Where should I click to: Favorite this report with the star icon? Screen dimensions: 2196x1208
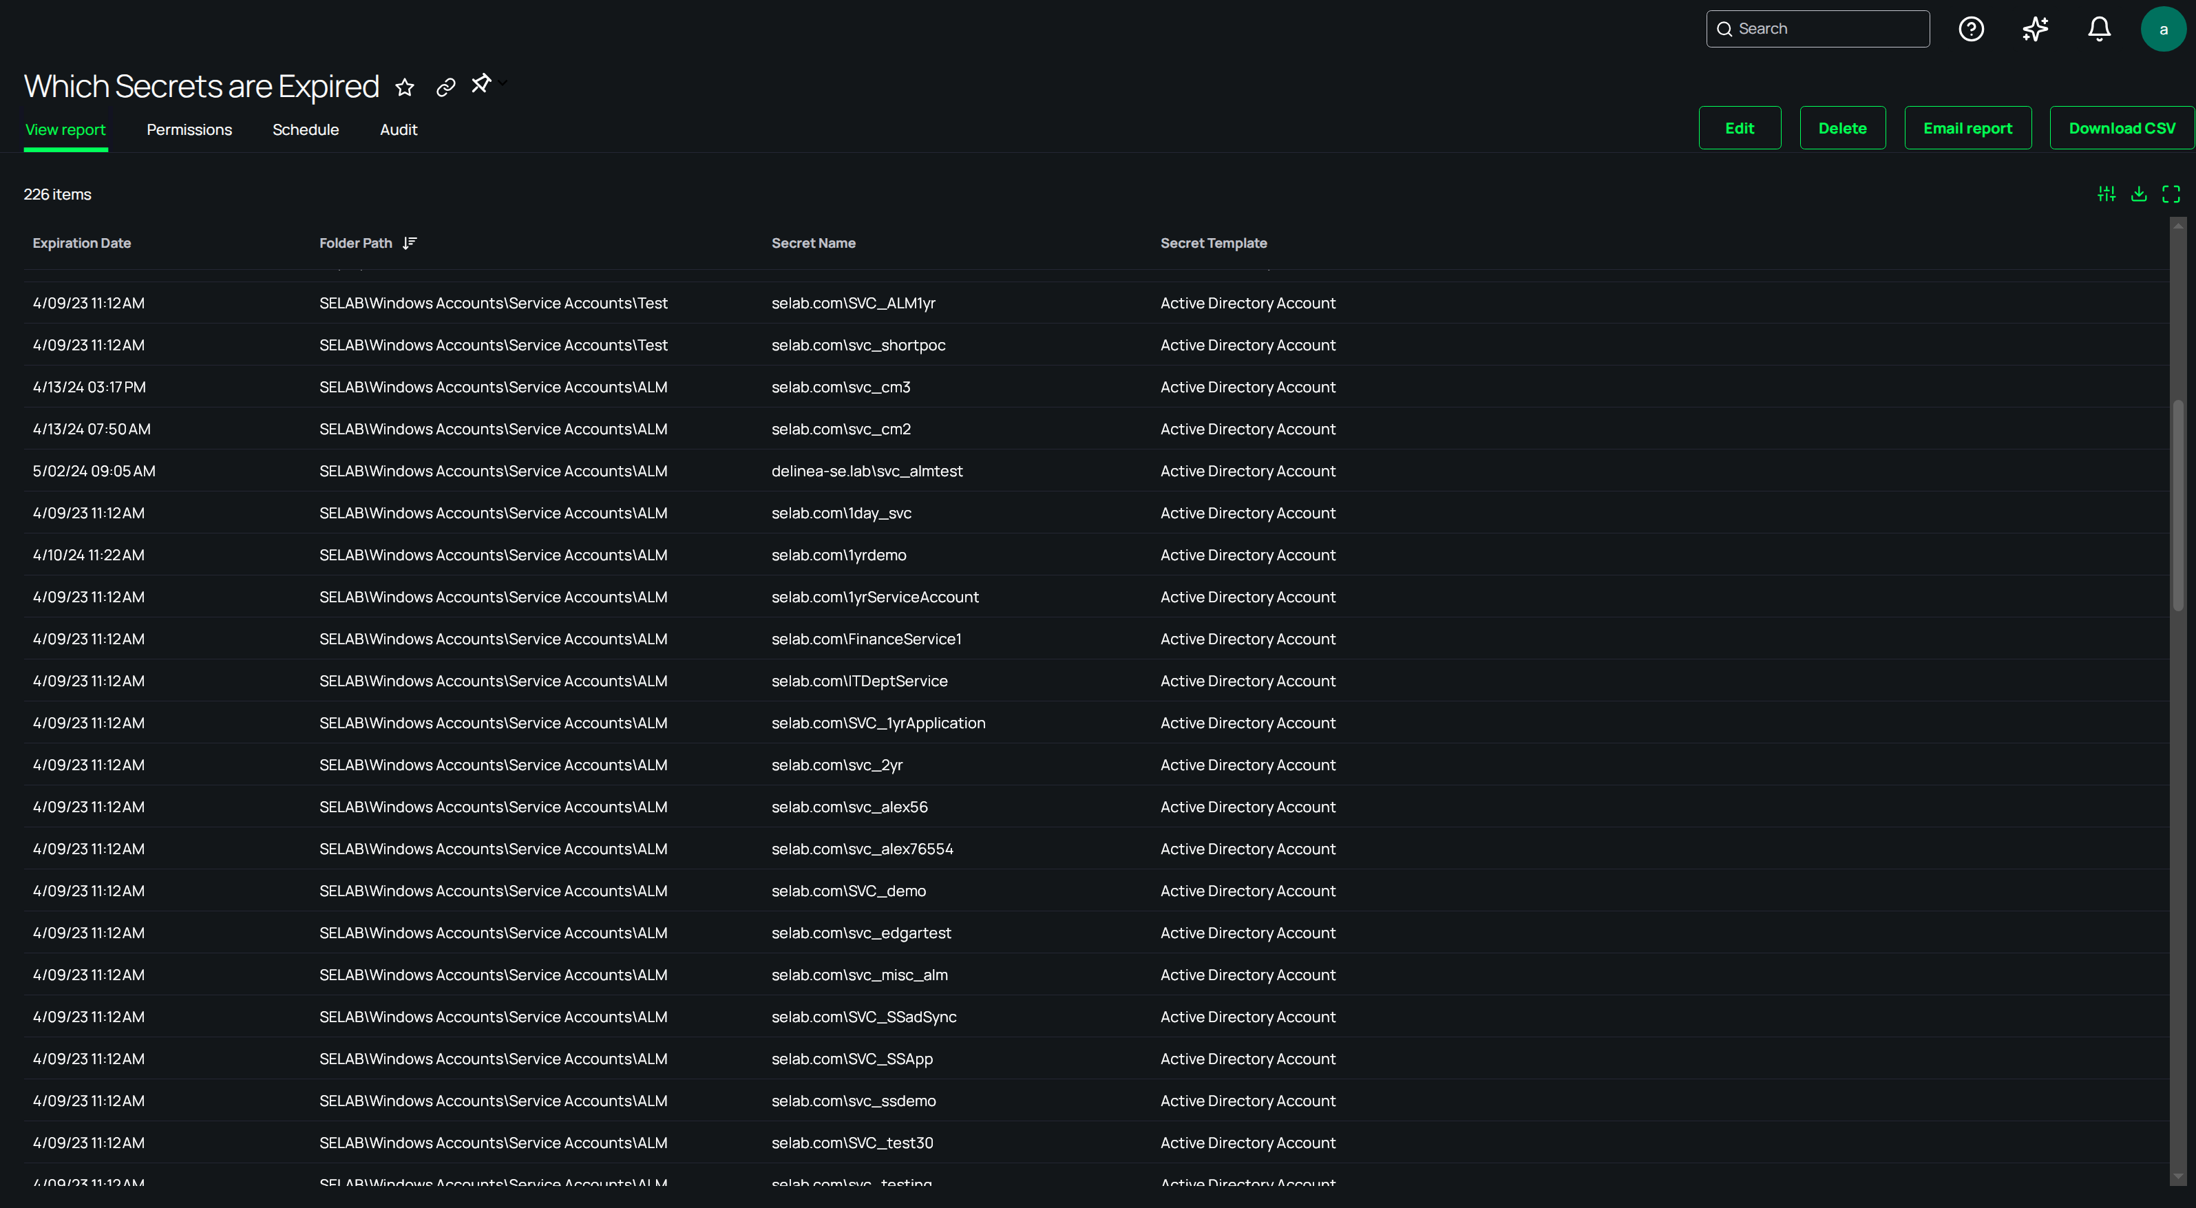pyautogui.click(x=405, y=87)
